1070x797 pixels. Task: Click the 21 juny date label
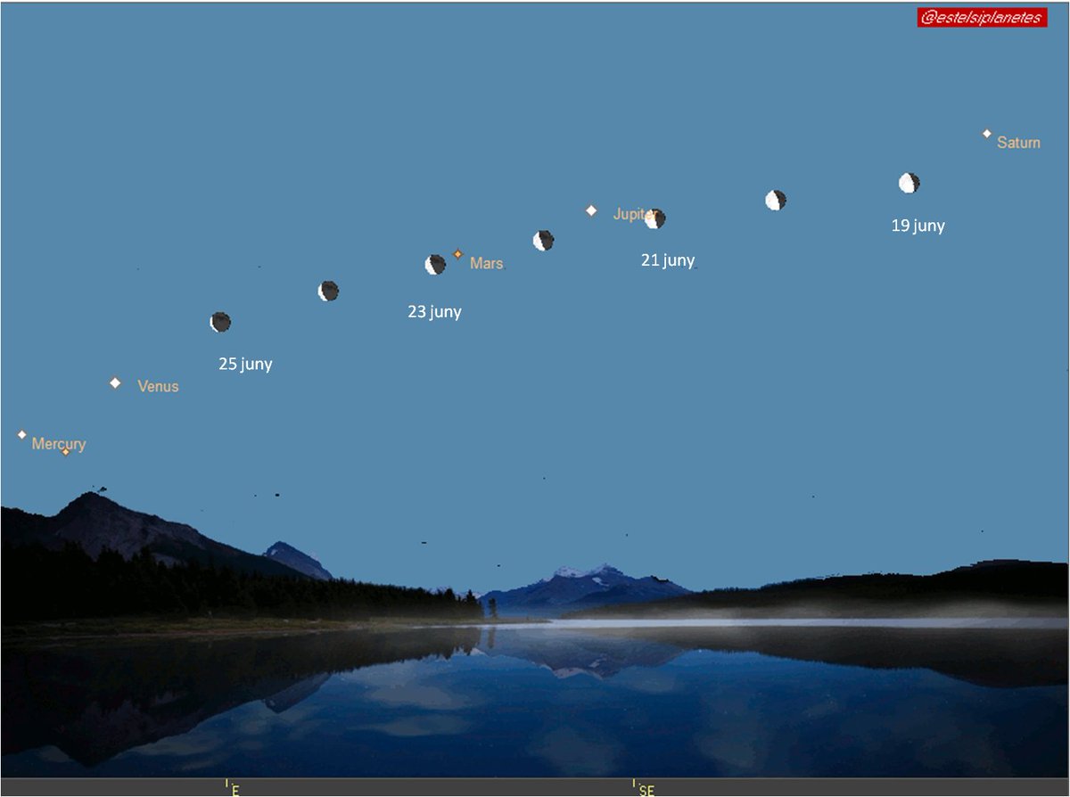click(x=668, y=260)
